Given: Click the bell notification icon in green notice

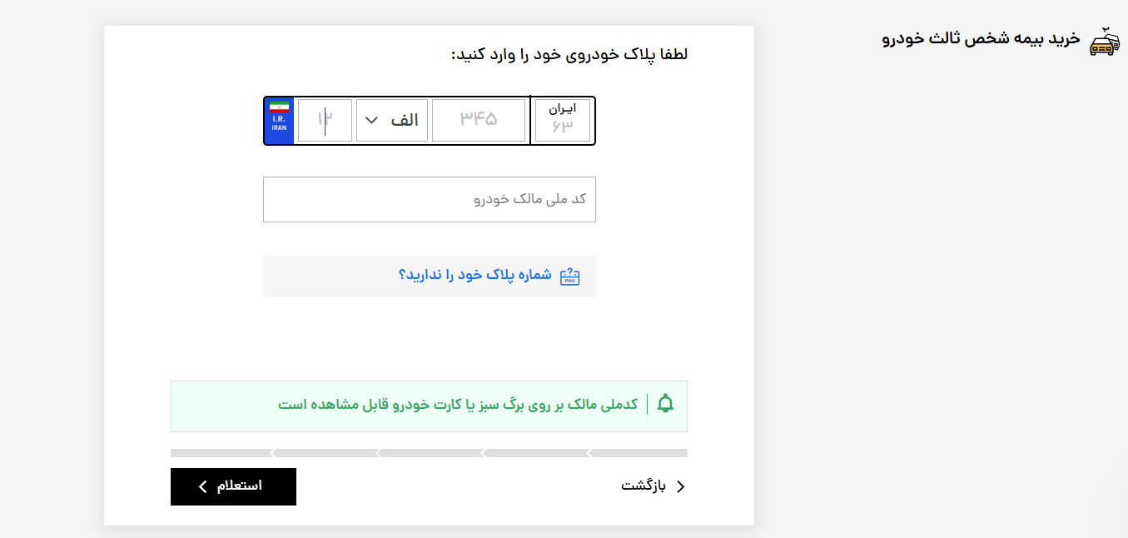Looking at the screenshot, I should (x=665, y=404).
